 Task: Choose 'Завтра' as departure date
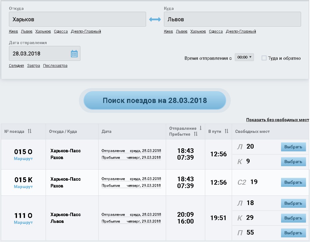(x=34, y=66)
